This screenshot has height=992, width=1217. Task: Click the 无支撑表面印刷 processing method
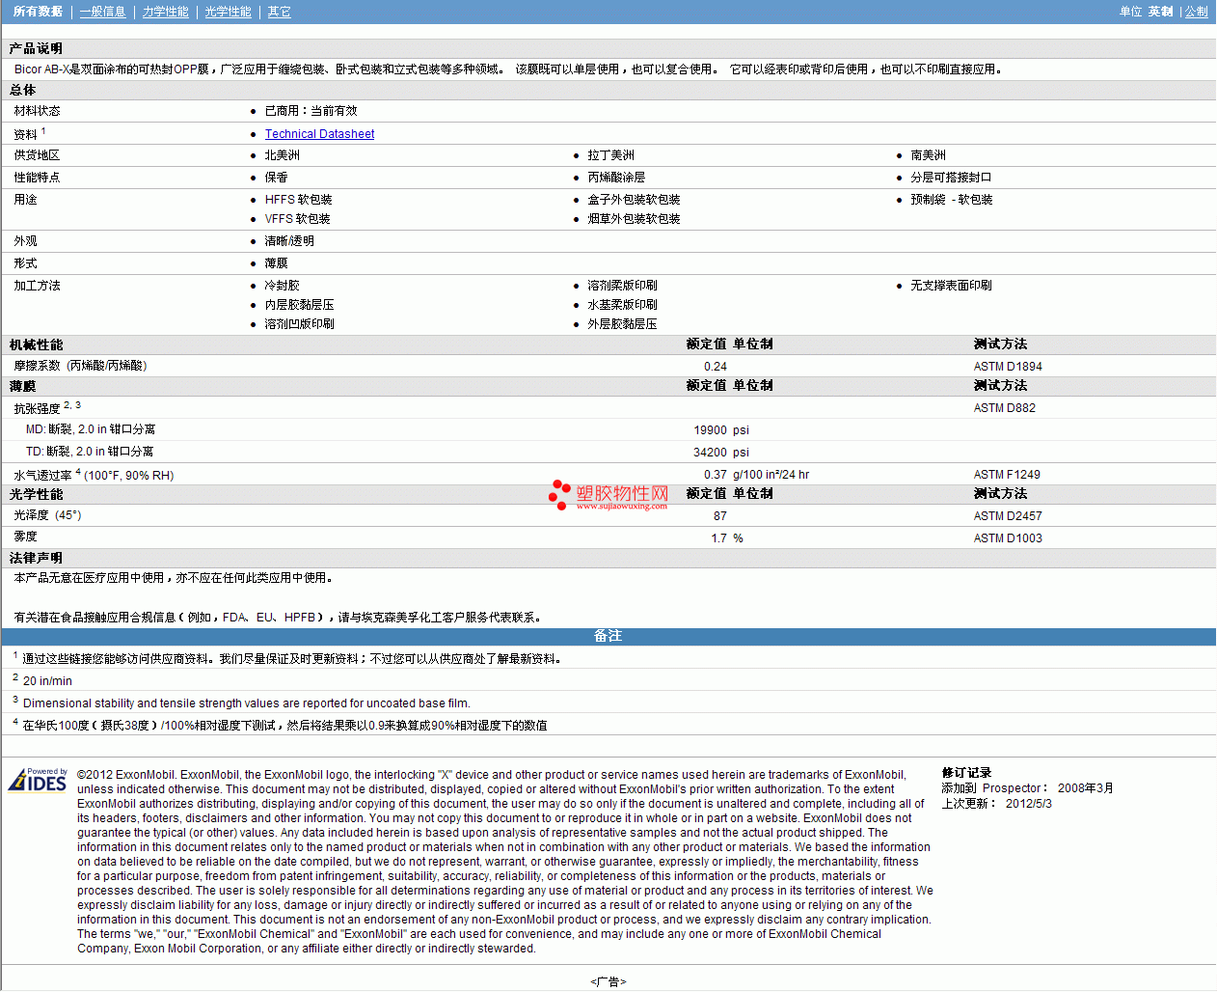tap(952, 286)
